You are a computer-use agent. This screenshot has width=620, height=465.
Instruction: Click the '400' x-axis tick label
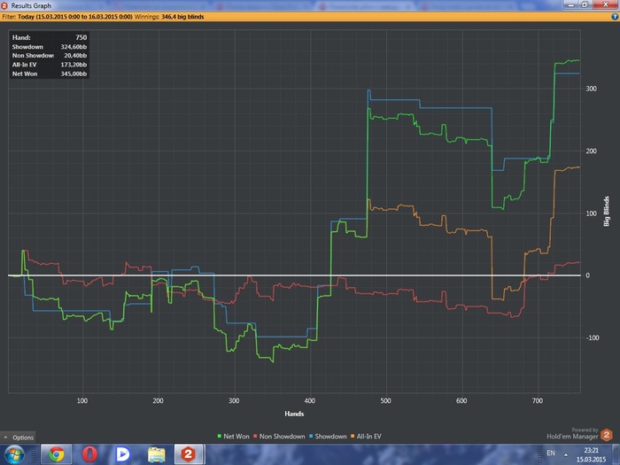(x=310, y=400)
